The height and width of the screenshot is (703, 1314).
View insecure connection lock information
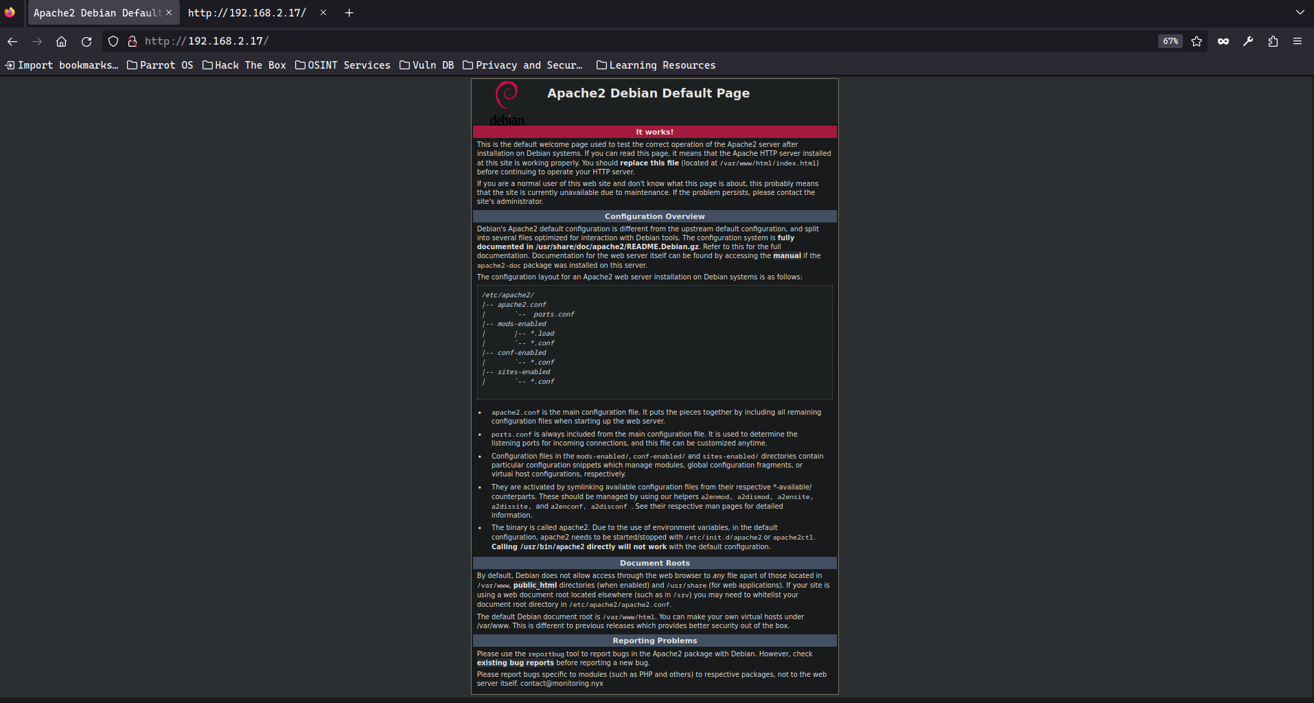132,41
